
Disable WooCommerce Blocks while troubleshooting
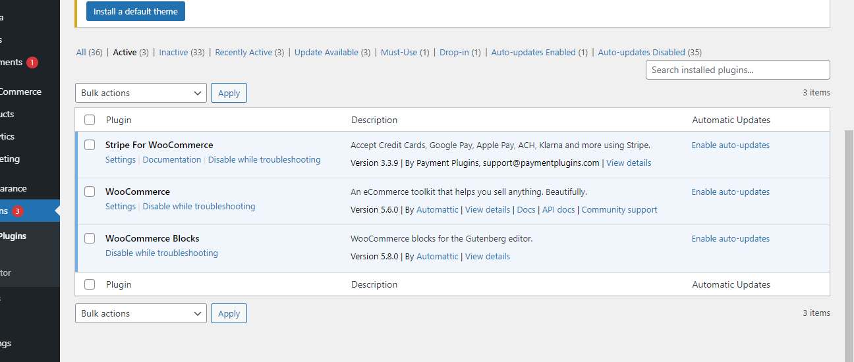pos(161,253)
